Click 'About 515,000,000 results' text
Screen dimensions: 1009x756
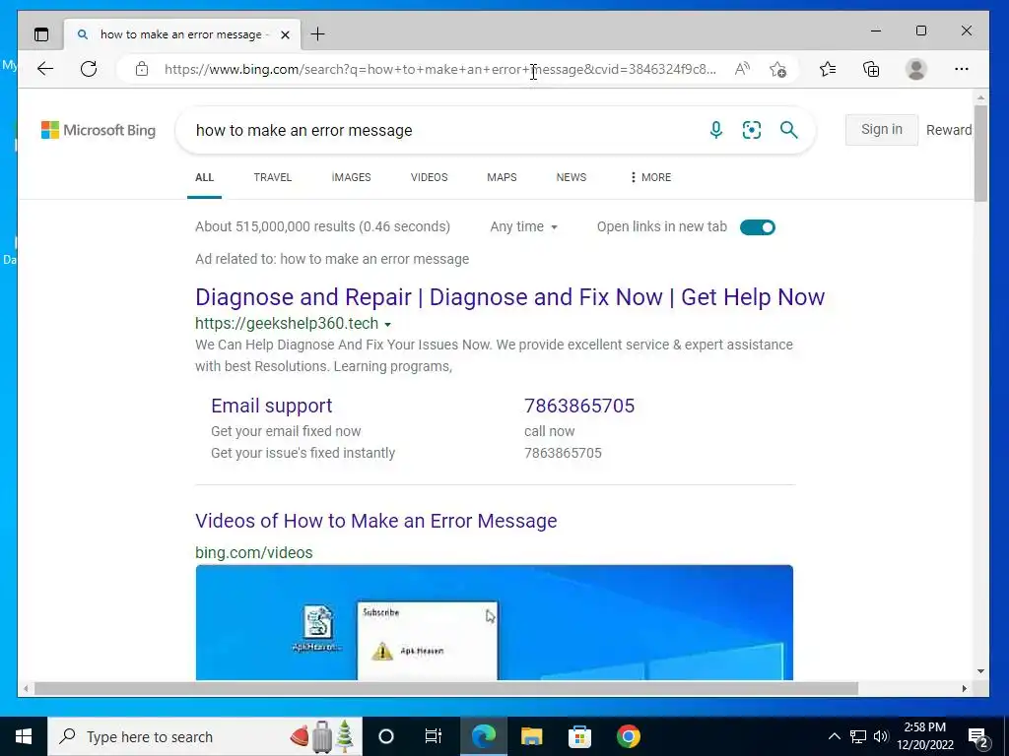(322, 227)
